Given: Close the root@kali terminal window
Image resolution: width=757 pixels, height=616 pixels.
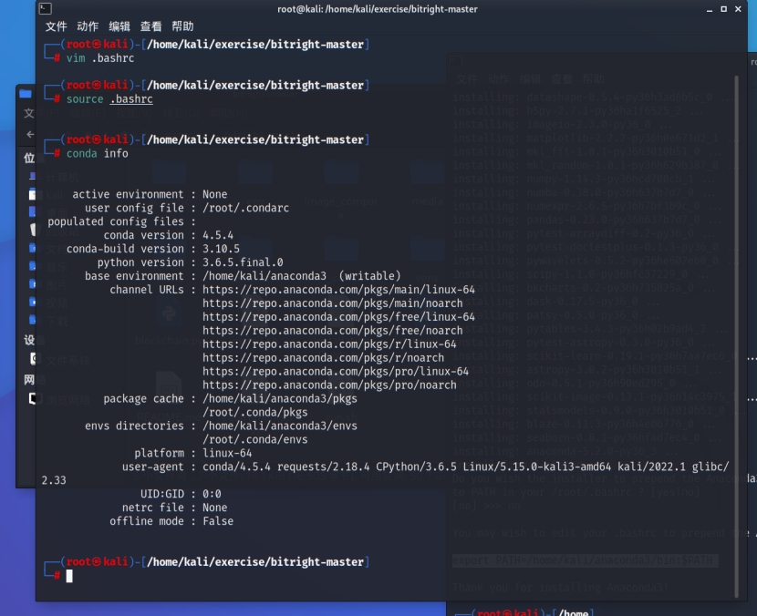Looking at the screenshot, I should (x=736, y=9).
